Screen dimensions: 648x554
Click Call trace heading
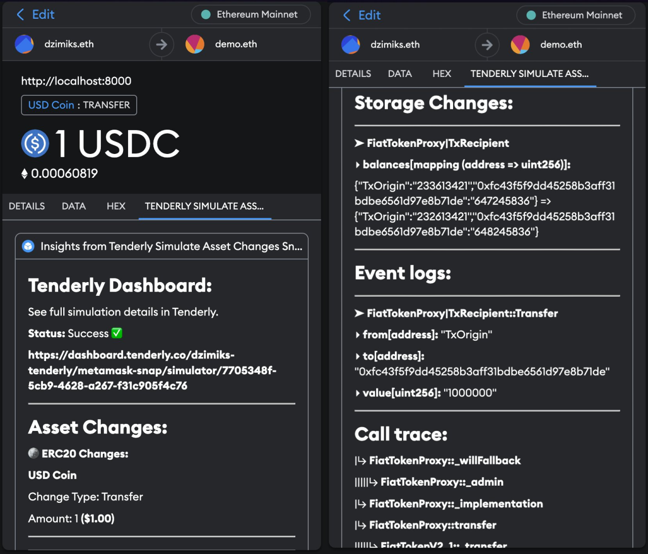[x=401, y=434]
